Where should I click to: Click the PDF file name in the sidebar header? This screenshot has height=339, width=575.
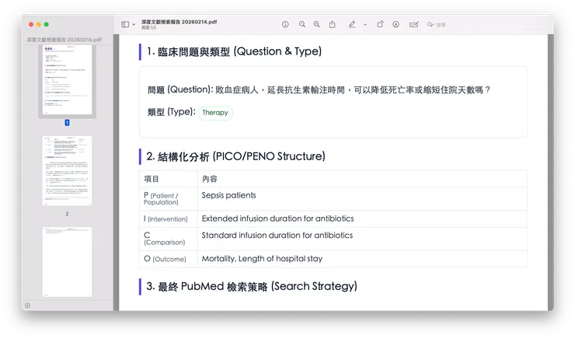point(64,40)
